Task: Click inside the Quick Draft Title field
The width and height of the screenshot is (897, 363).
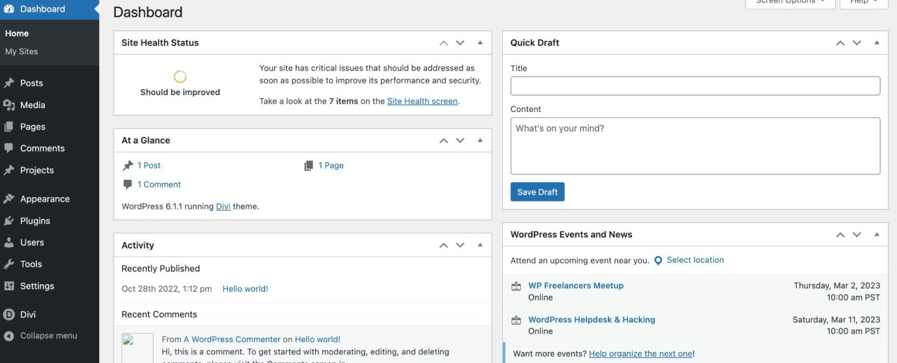Action: [x=695, y=85]
